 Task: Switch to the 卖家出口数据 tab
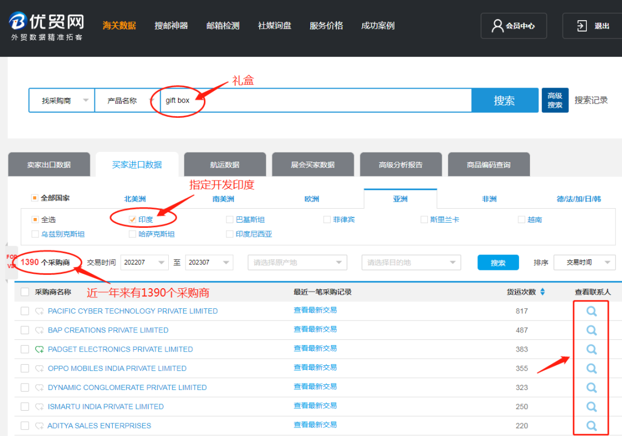coord(49,165)
